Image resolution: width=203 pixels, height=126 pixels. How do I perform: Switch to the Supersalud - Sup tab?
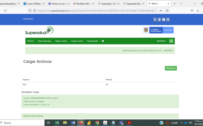[x=109, y=3]
